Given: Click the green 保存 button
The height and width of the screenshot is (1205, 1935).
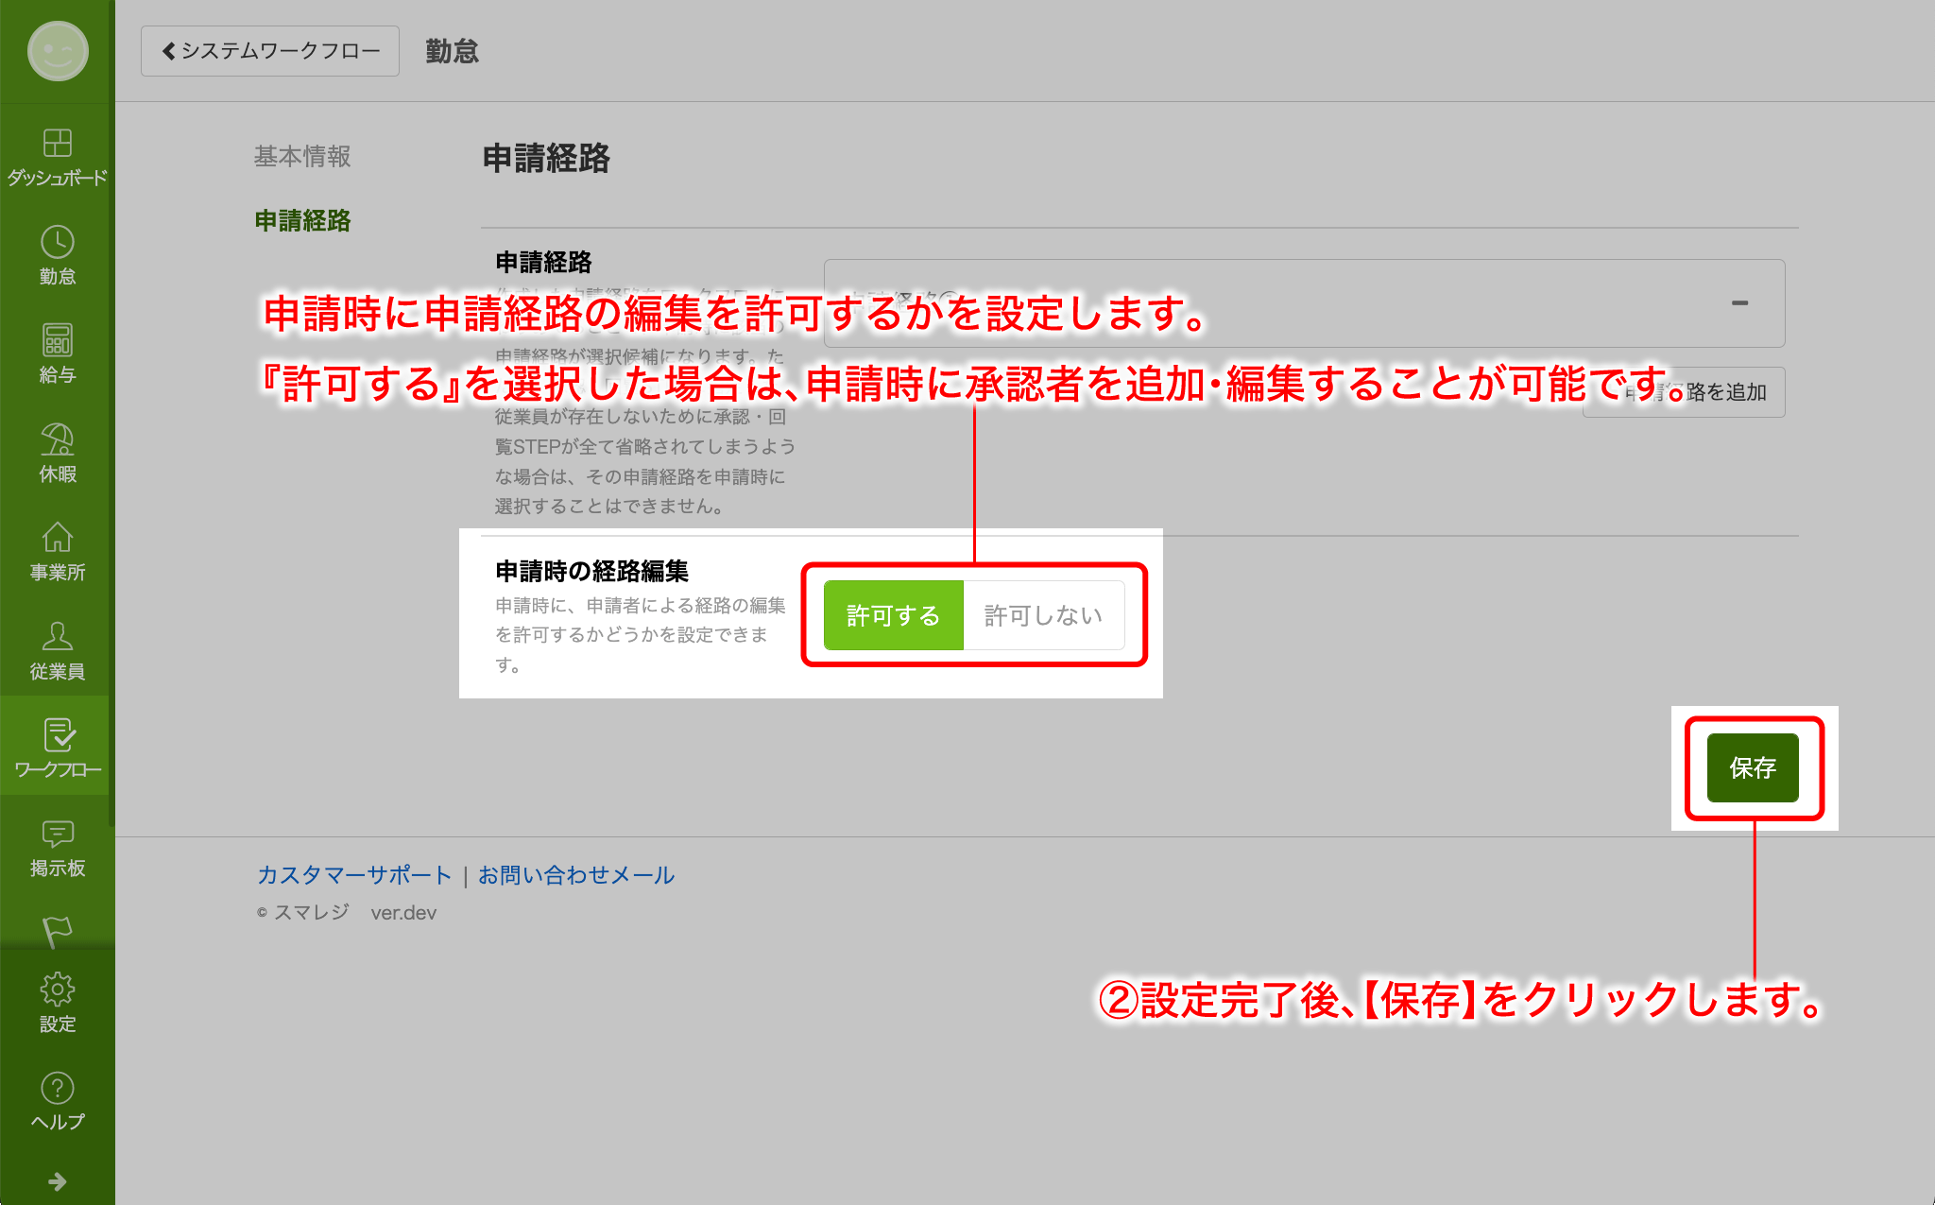Looking at the screenshot, I should (1754, 767).
